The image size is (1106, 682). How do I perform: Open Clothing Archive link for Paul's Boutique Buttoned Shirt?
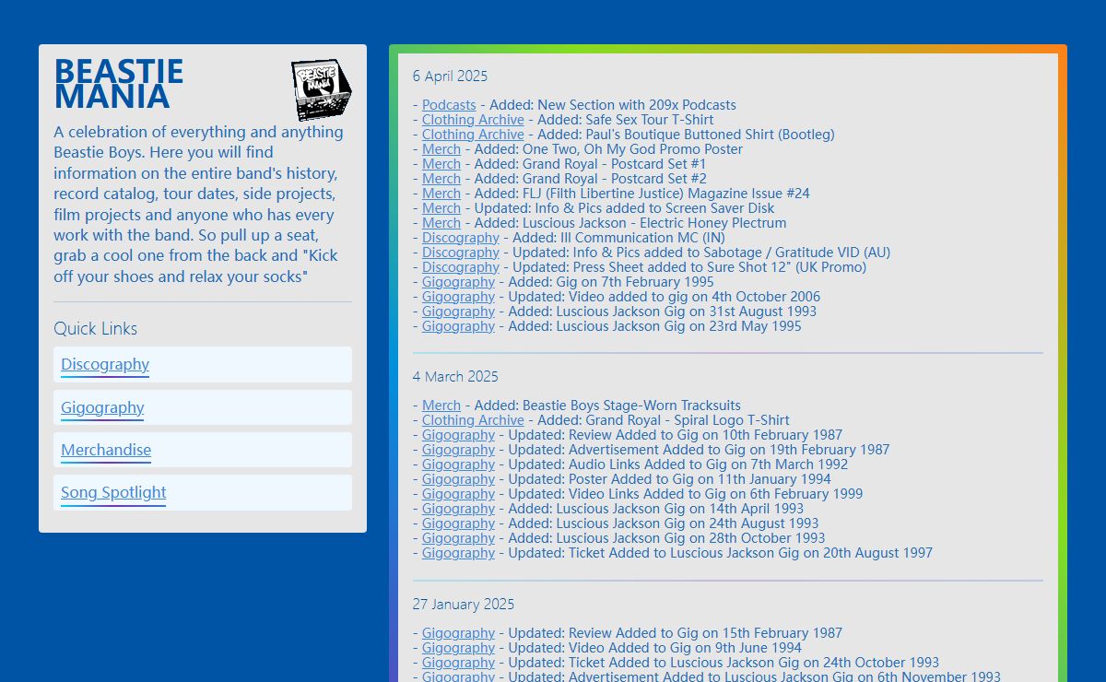point(473,135)
